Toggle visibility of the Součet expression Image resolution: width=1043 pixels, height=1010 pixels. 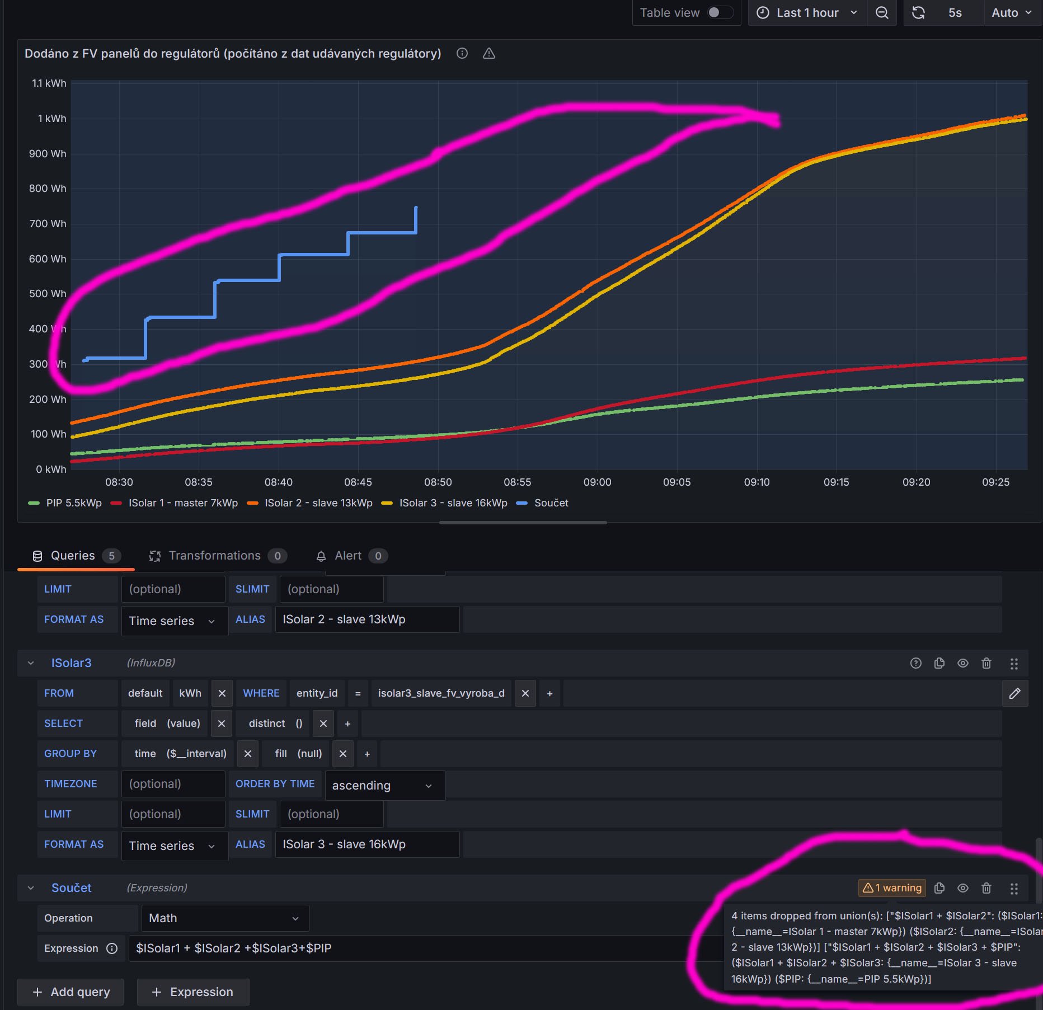tap(963, 888)
